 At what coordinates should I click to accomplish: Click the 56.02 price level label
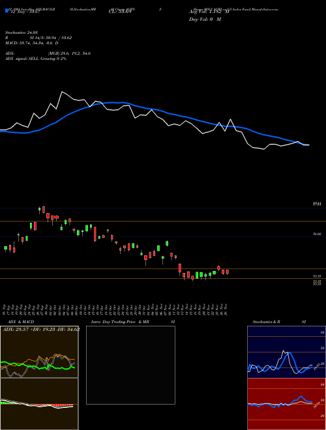317,234
